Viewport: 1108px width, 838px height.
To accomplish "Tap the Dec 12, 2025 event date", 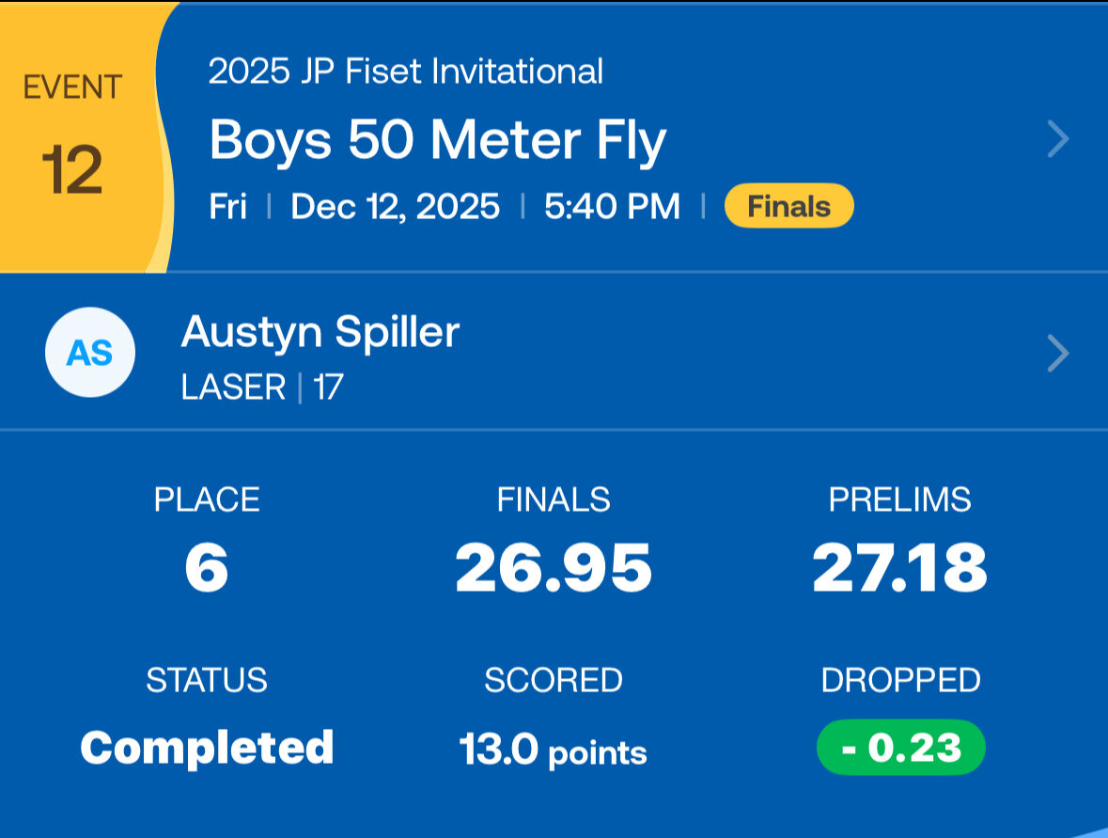I will click(395, 207).
